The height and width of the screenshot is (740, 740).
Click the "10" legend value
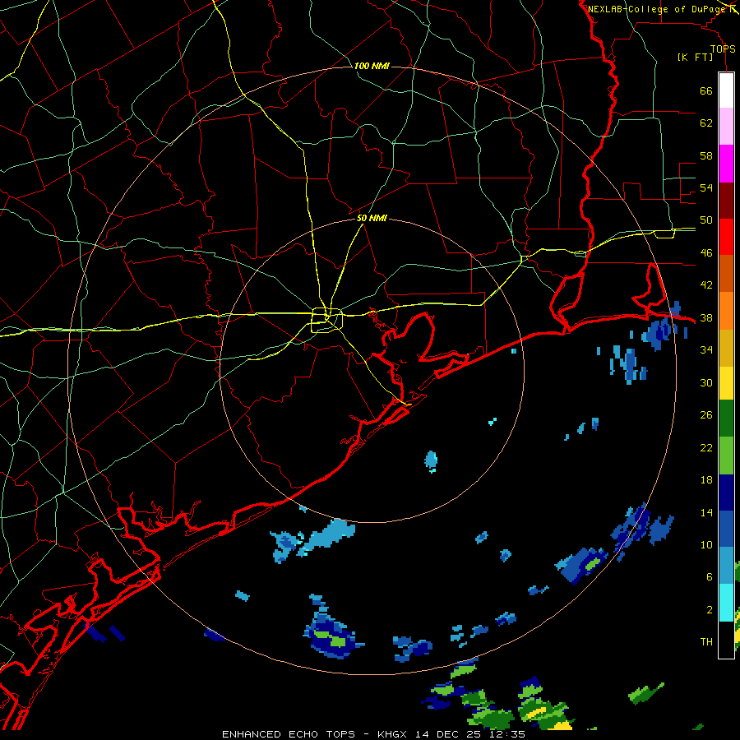point(706,544)
